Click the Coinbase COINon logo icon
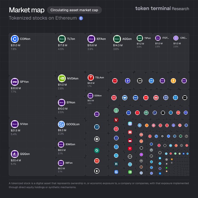Image resolution: width=198 pixels, height=198 pixels. point(15,39)
